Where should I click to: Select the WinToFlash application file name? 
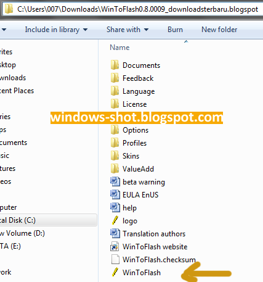pos(142,273)
